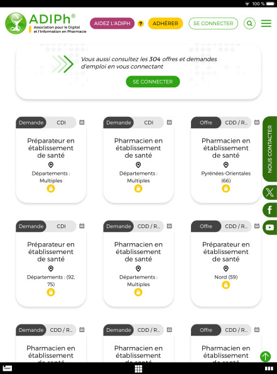Click lock icon on Nord (59) offer
The image size is (277, 374).
(x=225, y=285)
